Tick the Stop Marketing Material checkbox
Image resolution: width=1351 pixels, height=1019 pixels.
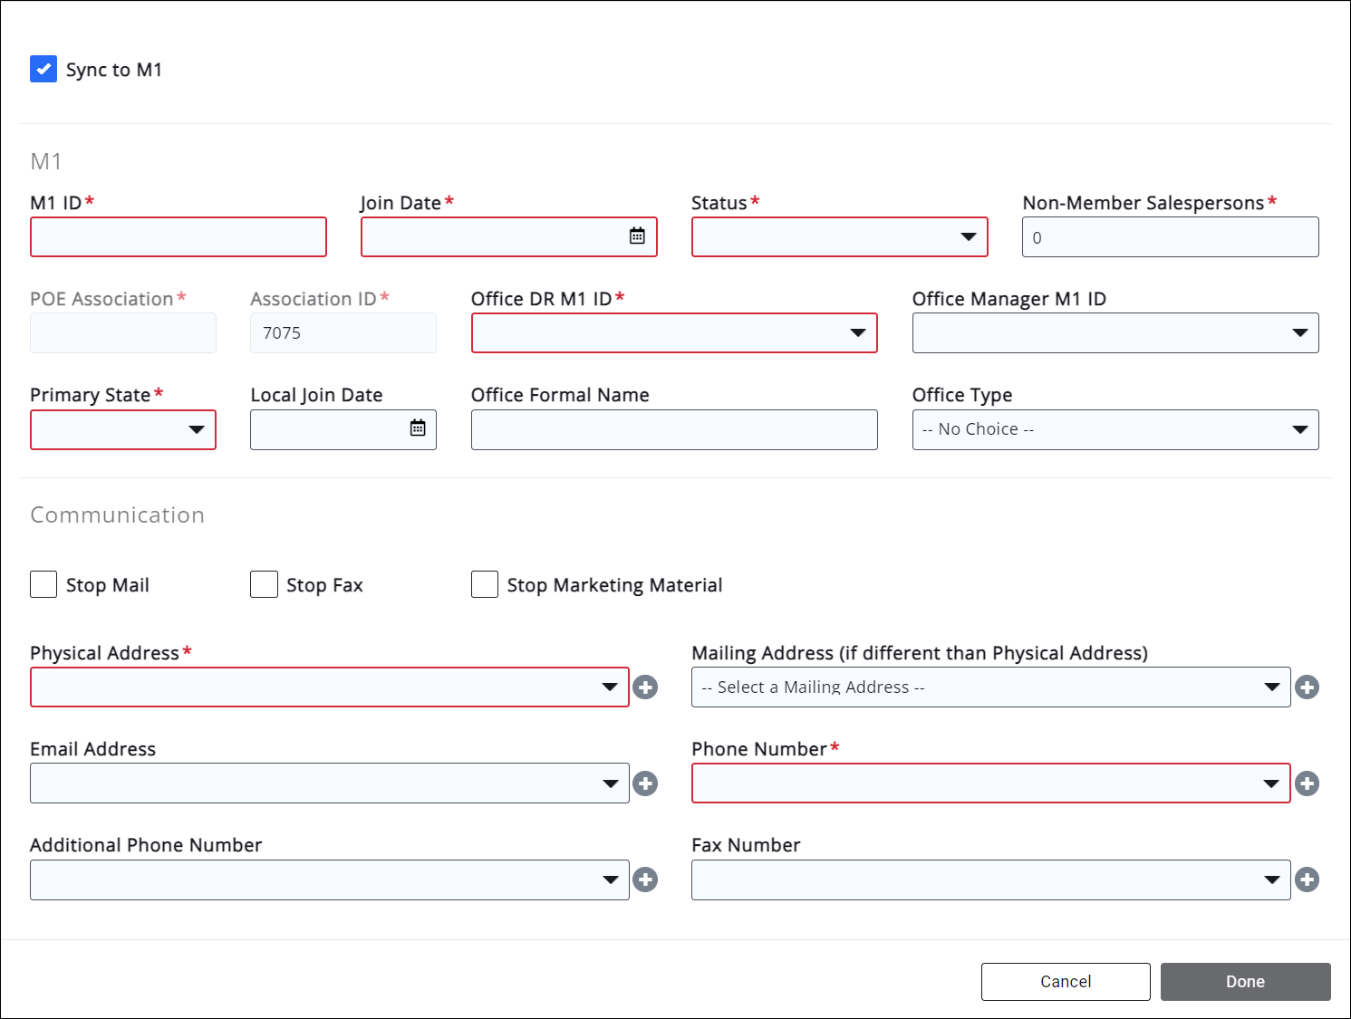485,585
